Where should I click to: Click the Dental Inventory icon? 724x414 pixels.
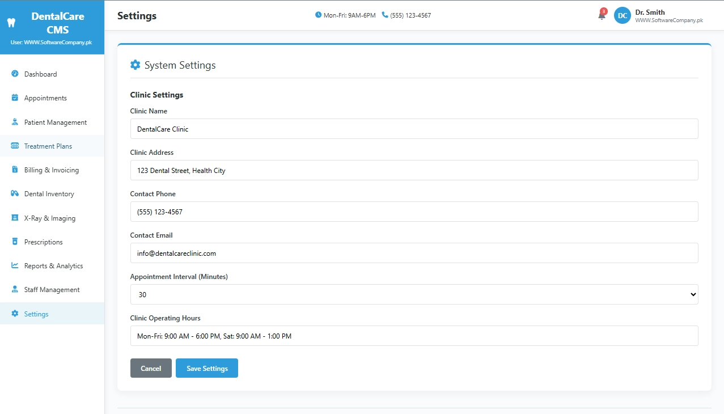click(15, 193)
